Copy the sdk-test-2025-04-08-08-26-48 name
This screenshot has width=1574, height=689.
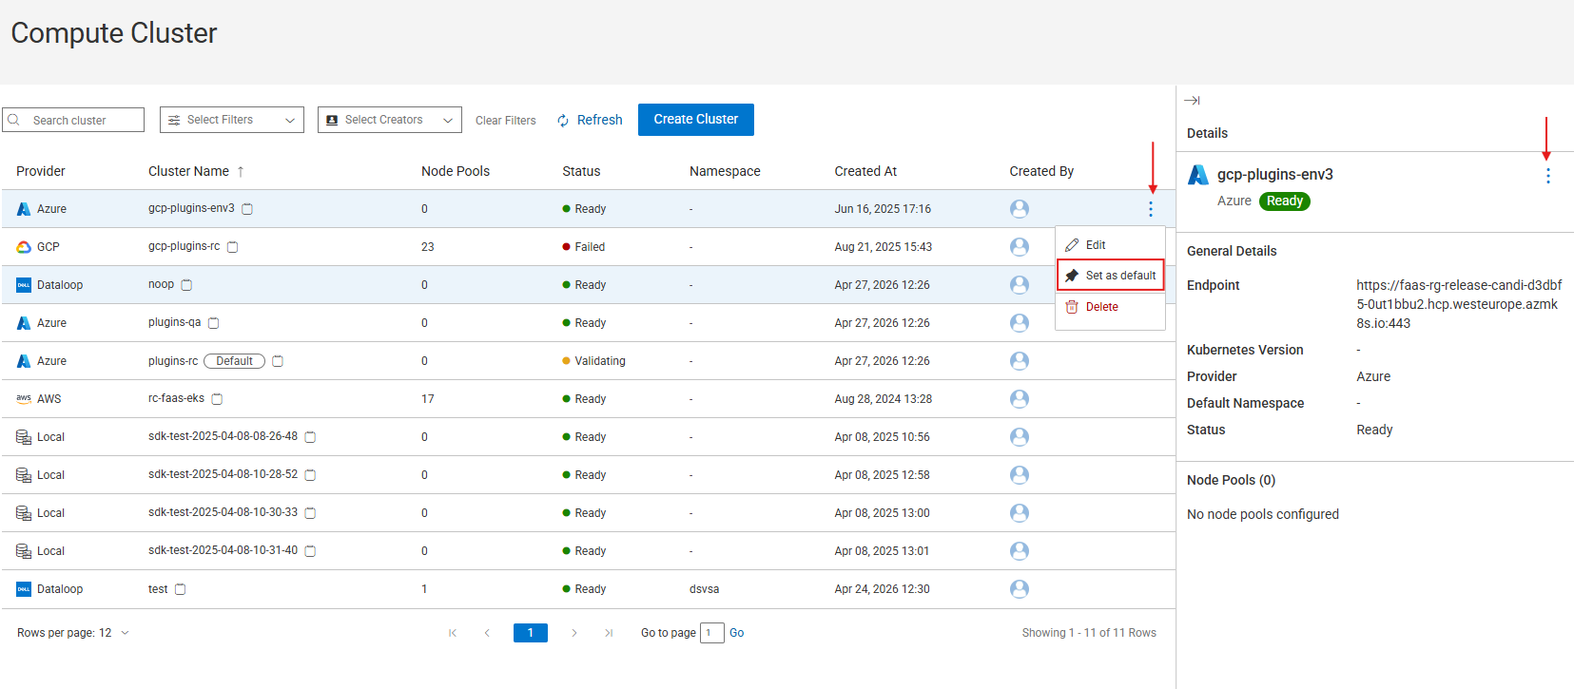(x=310, y=437)
